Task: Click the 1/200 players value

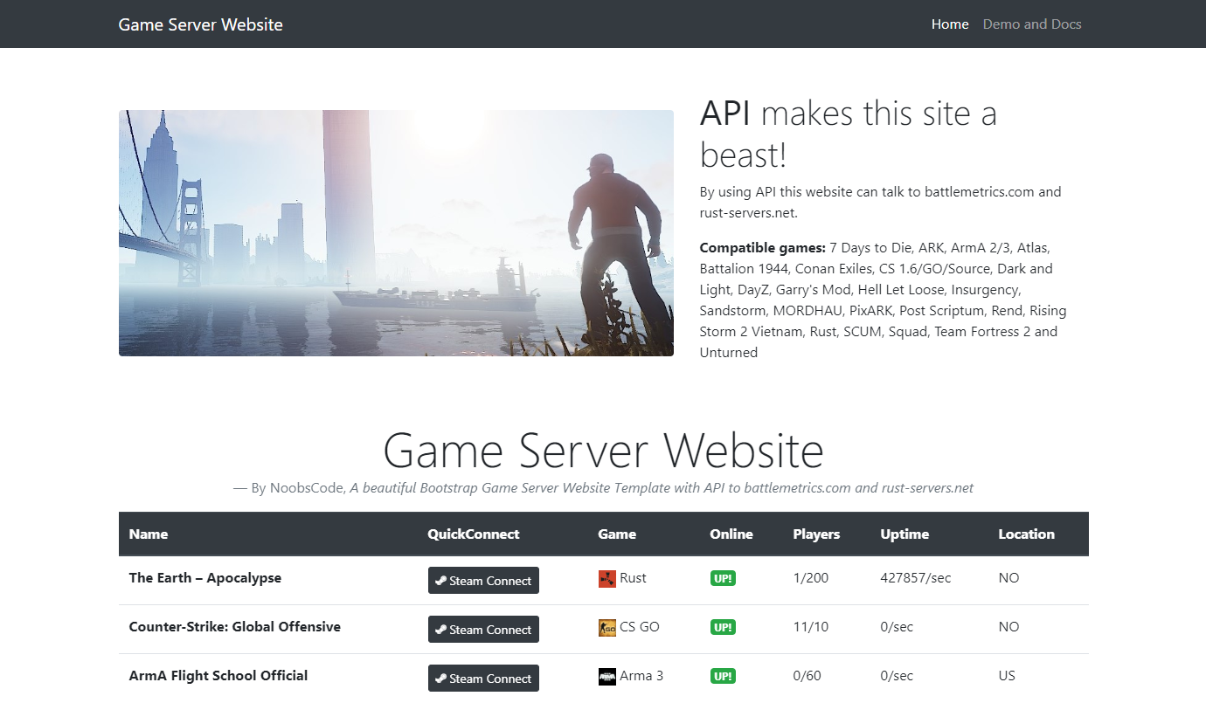Action: click(x=811, y=578)
